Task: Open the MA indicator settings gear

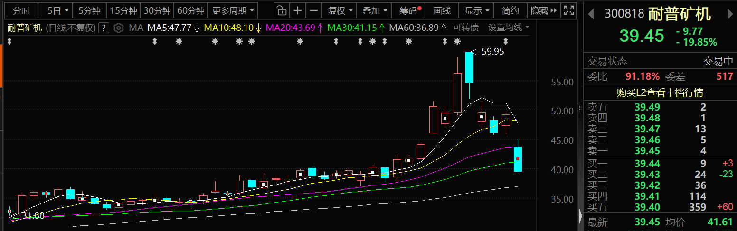Action: pyautogui.click(x=119, y=28)
